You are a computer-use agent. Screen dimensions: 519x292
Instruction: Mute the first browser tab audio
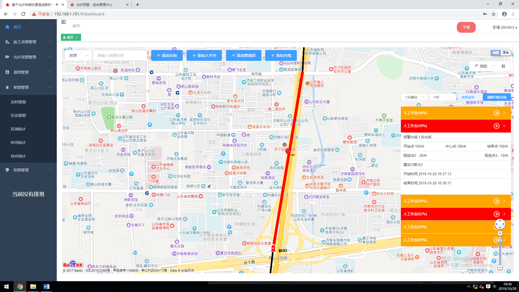pos(57,5)
